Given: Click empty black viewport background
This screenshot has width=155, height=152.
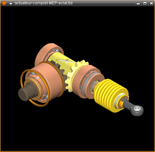Looking at the screenshot, I should [100, 28].
